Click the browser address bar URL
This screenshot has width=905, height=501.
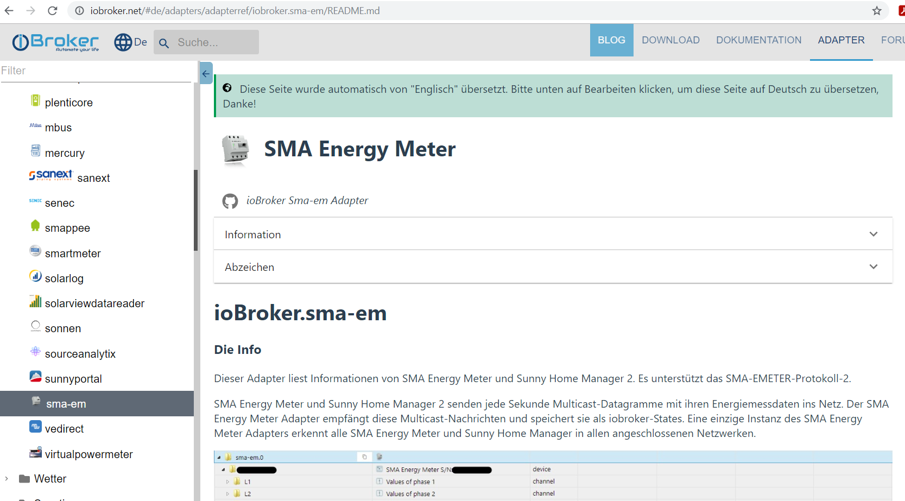(x=235, y=11)
